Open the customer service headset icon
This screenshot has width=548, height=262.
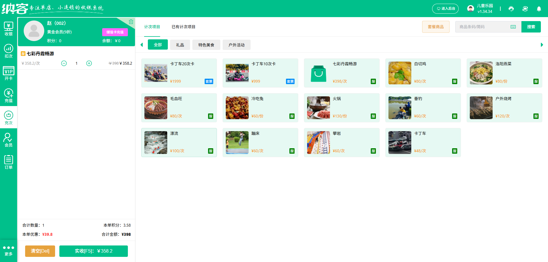point(511,9)
